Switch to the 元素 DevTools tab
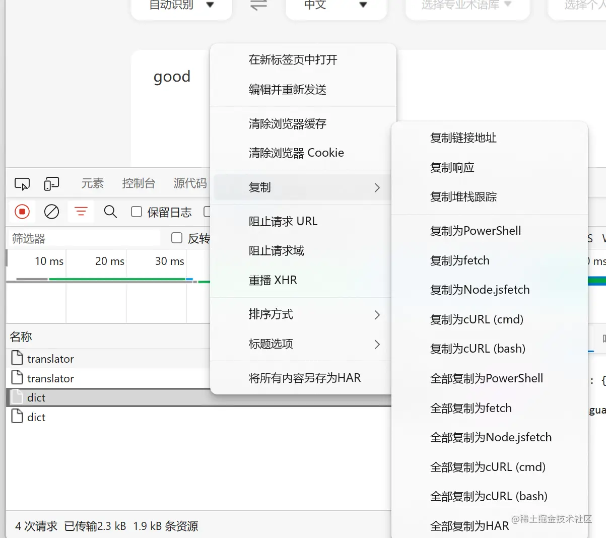 click(93, 183)
